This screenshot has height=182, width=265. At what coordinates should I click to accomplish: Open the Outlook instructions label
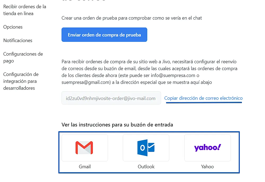coord(146,167)
